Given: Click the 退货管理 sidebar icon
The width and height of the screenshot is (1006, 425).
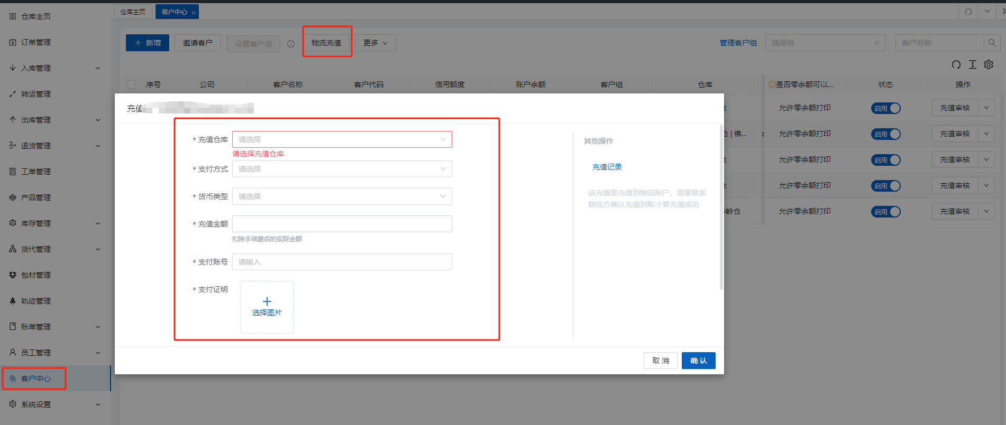Looking at the screenshot, I should [x=13, y=146].
